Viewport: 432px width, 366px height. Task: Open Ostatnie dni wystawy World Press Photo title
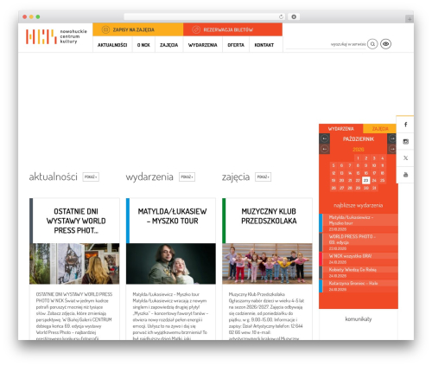click(x=76, y=221)
